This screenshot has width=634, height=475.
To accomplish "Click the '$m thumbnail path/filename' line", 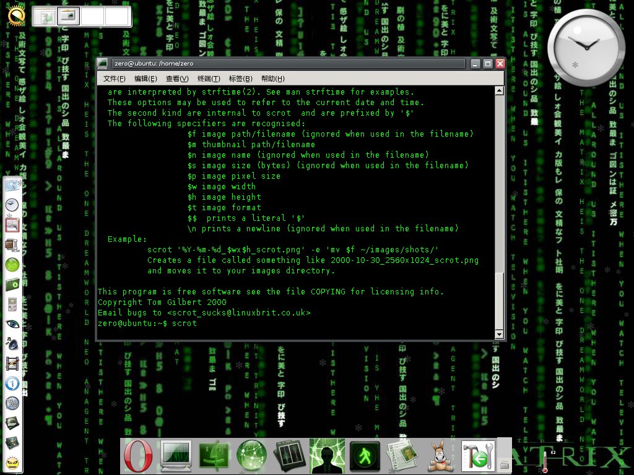I will click(251, 144).
